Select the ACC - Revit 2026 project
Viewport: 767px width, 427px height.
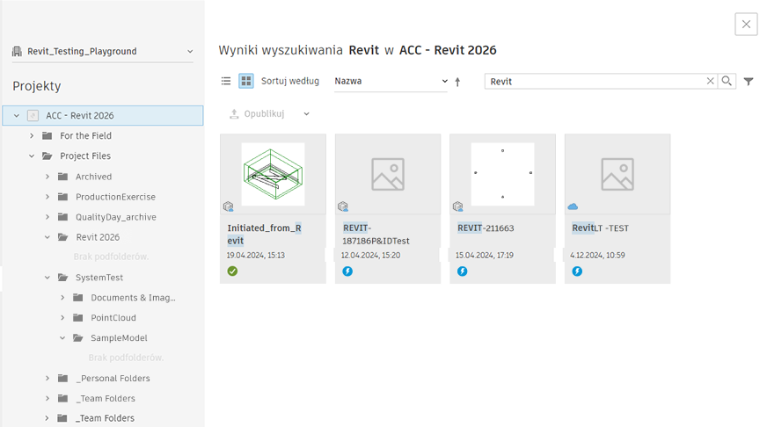click(79, 115)
